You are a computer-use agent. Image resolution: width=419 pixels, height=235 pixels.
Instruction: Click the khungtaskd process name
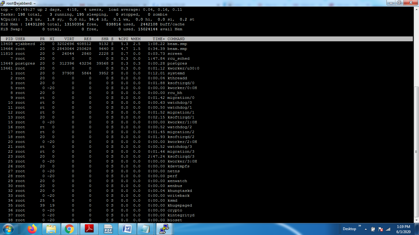(x=180, y=191)
